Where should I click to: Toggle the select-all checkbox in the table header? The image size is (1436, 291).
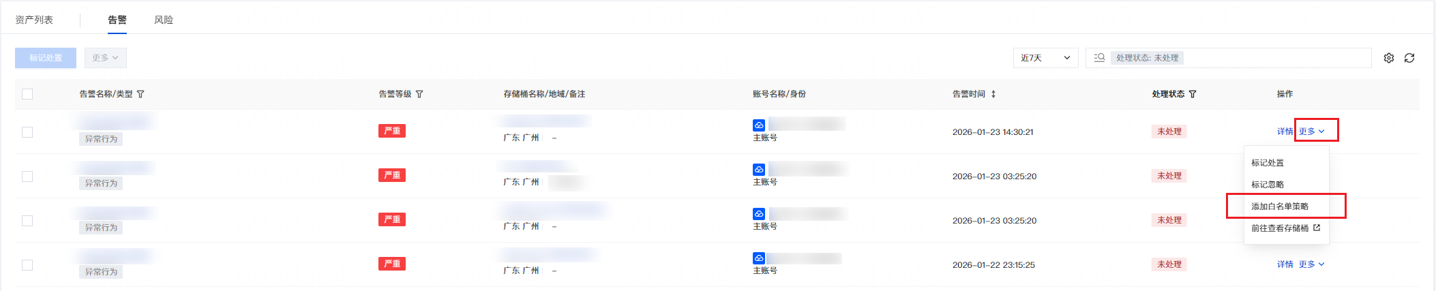click(27, 94)
